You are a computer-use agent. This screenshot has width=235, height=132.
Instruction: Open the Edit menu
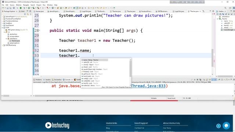coord(7,5)
